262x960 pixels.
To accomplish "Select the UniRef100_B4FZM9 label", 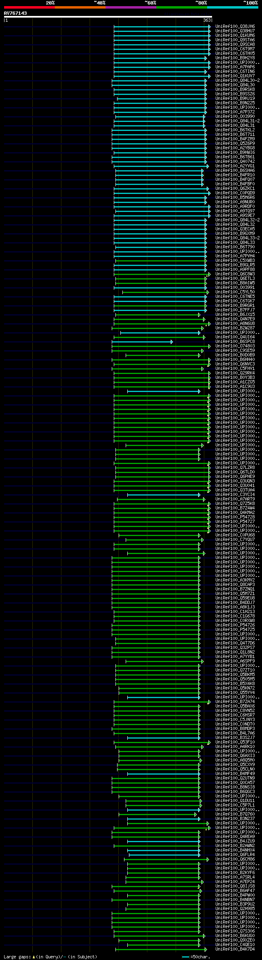I will pos(235,139).
